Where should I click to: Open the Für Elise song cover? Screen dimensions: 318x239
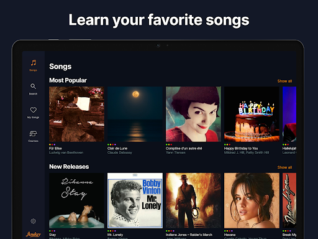[x=76, y=115]
